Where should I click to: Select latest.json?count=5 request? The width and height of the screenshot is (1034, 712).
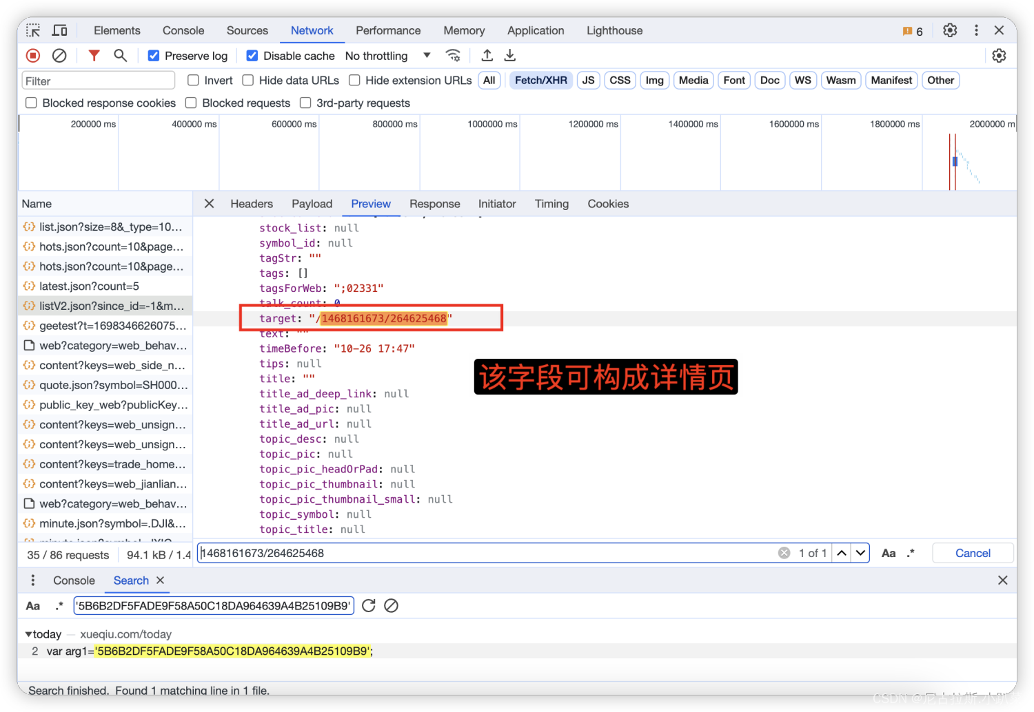105,286
